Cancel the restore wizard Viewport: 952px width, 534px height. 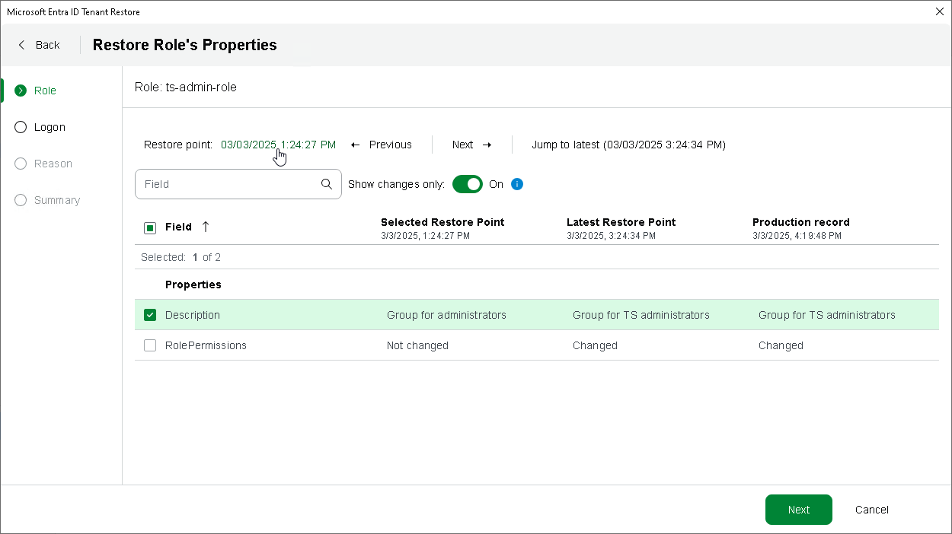pos(871,510)
